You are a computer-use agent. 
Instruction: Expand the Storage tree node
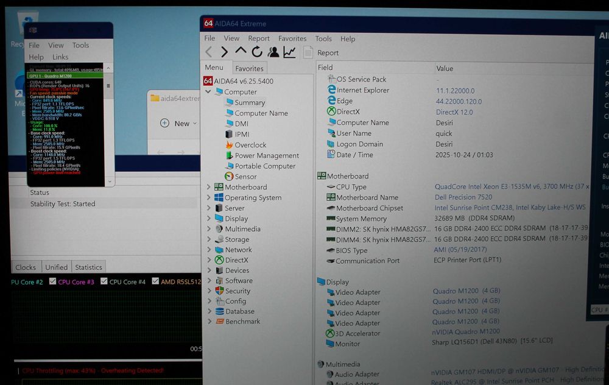(x=209, y=239)
